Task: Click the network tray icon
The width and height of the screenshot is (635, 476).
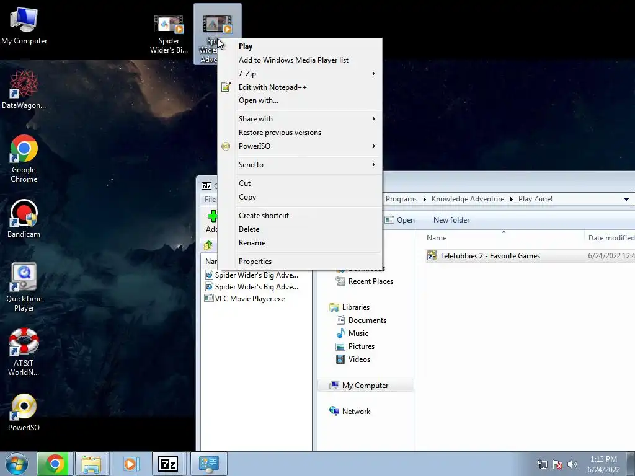Action: (x=542, y=464)
